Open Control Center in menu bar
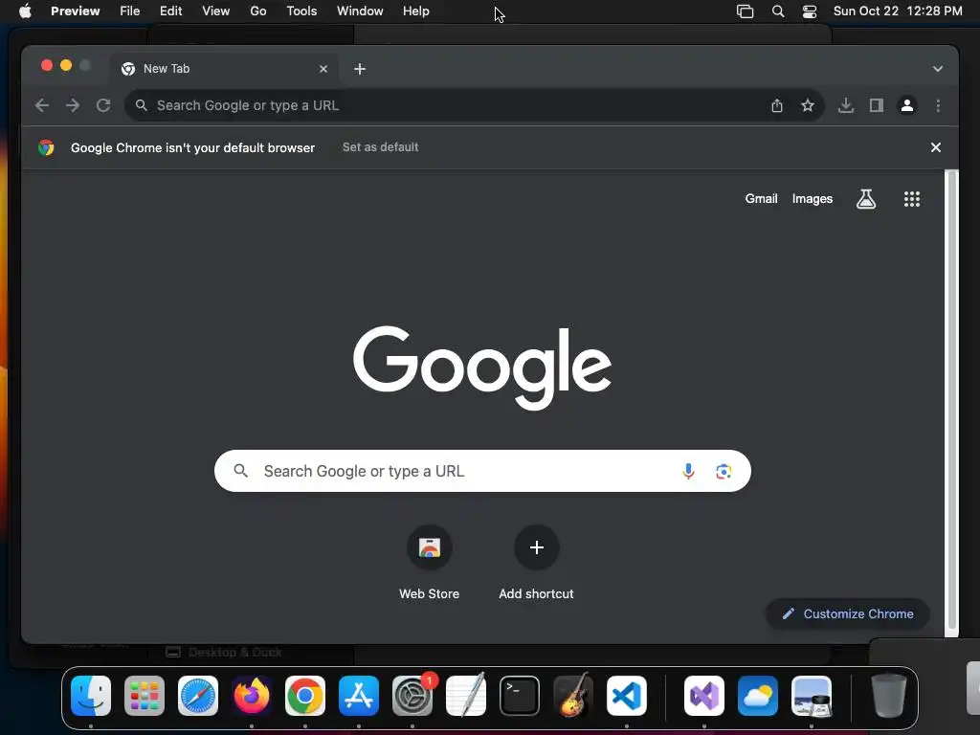 (810, 11)
